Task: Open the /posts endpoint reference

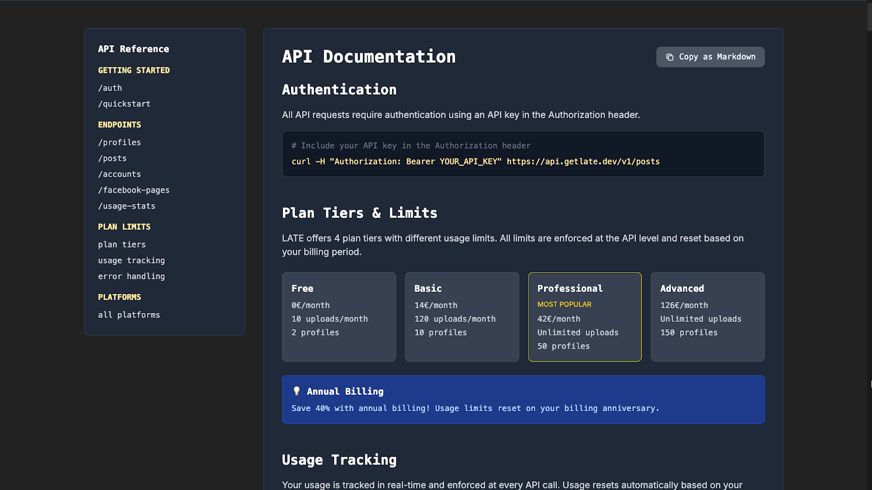Action: click(112, 158)
